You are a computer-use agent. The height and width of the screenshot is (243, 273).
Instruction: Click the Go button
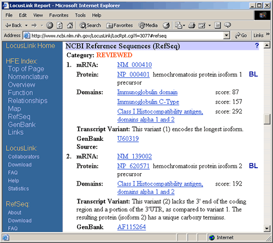pos(241,35)
